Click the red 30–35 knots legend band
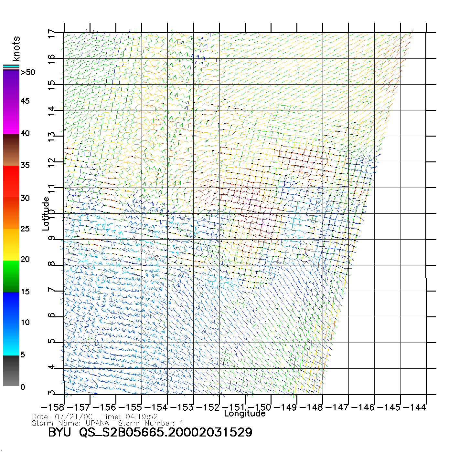Screen dimensions: 459x452 coord(11,181)
